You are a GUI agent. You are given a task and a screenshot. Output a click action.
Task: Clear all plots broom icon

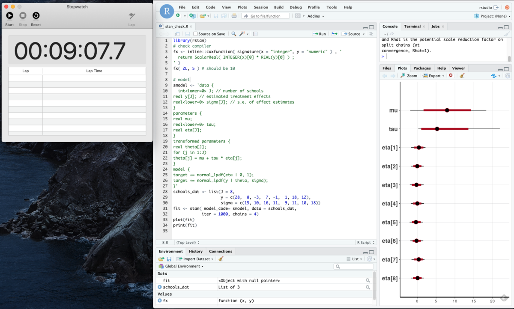[x=462, y=75]
